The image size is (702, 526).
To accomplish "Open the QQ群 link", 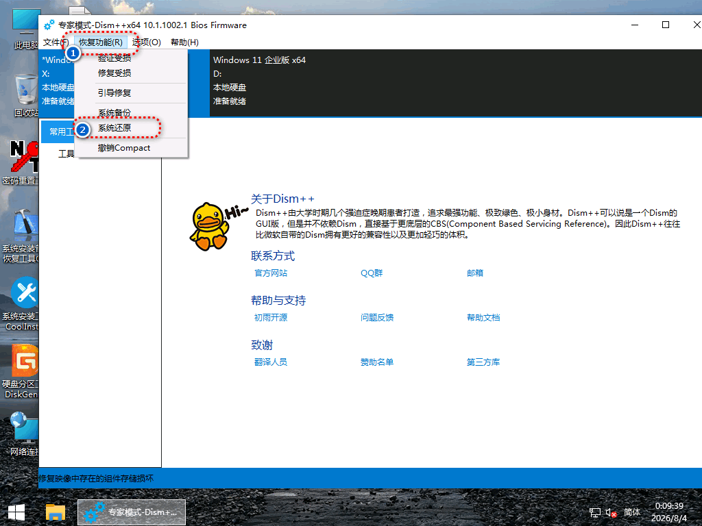I will pos(372,273).
